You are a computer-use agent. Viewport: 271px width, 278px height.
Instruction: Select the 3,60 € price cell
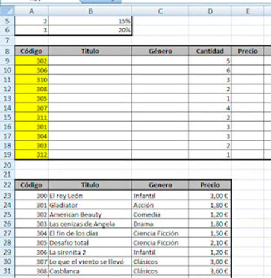(210, 271)
